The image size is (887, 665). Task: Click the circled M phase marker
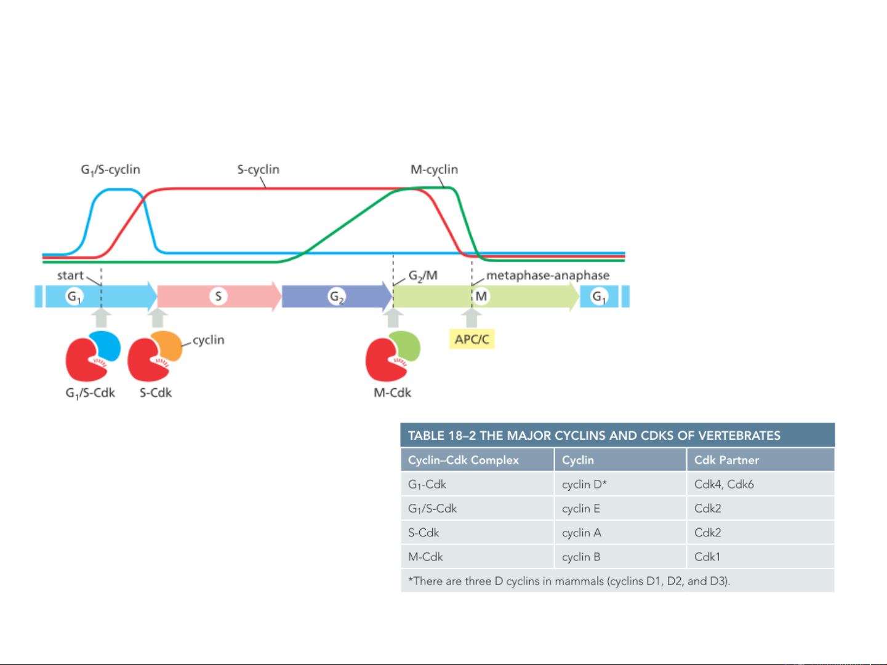pyautogui.click(x=481, y=297)
